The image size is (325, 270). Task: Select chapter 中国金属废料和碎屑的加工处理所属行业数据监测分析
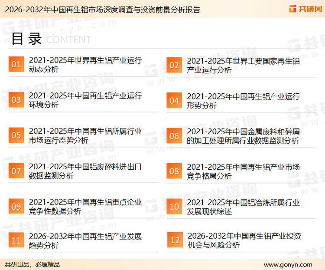(243, 136)
